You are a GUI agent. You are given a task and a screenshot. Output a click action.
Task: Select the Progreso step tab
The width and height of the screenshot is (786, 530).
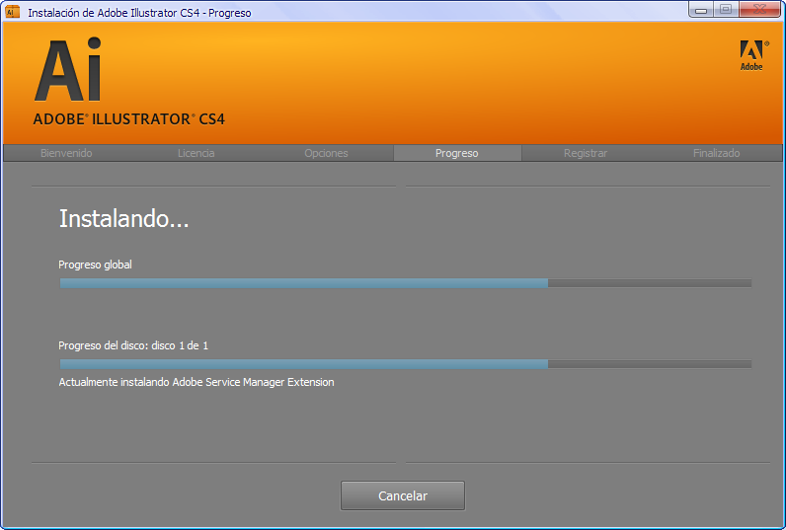coord(457,153)
